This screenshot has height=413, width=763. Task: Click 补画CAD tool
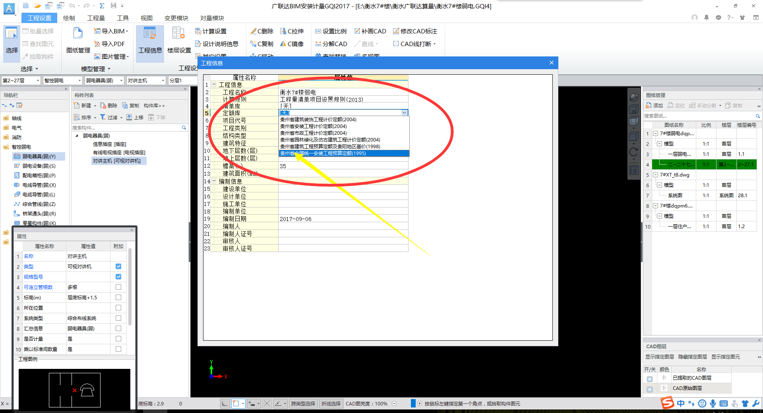(x=370, y=31)
